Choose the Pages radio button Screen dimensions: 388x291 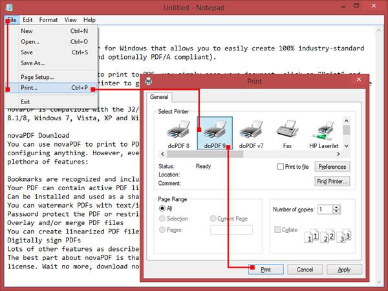(162, 230)
